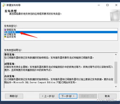Click description scrollbar up arrow
120x104 pixels.
coord(116,55)
